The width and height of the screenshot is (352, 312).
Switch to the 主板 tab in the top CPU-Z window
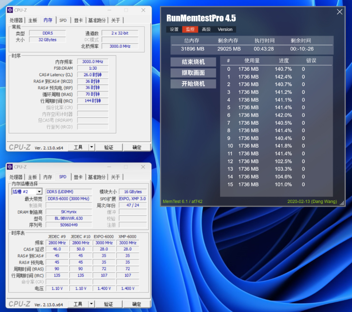pos(33,20)
